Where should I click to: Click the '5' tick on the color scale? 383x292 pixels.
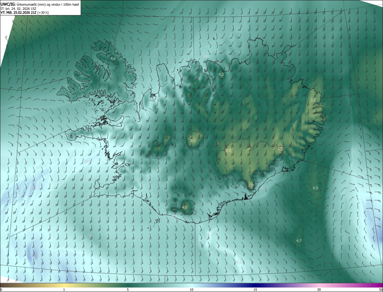128,290
